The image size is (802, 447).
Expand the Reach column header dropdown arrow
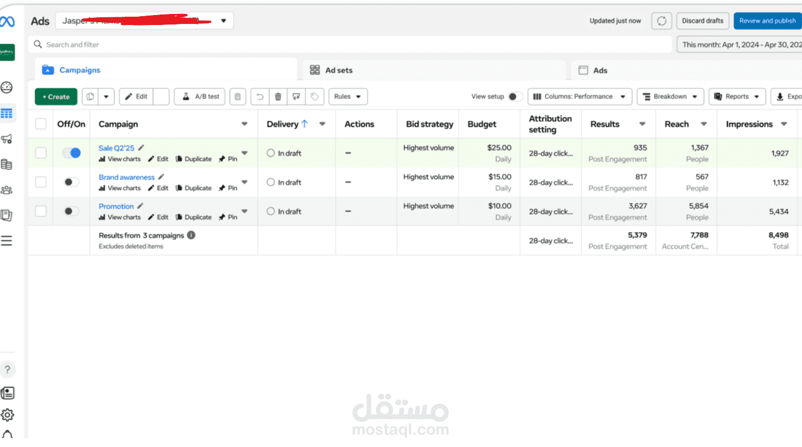(x=704, y=124)
